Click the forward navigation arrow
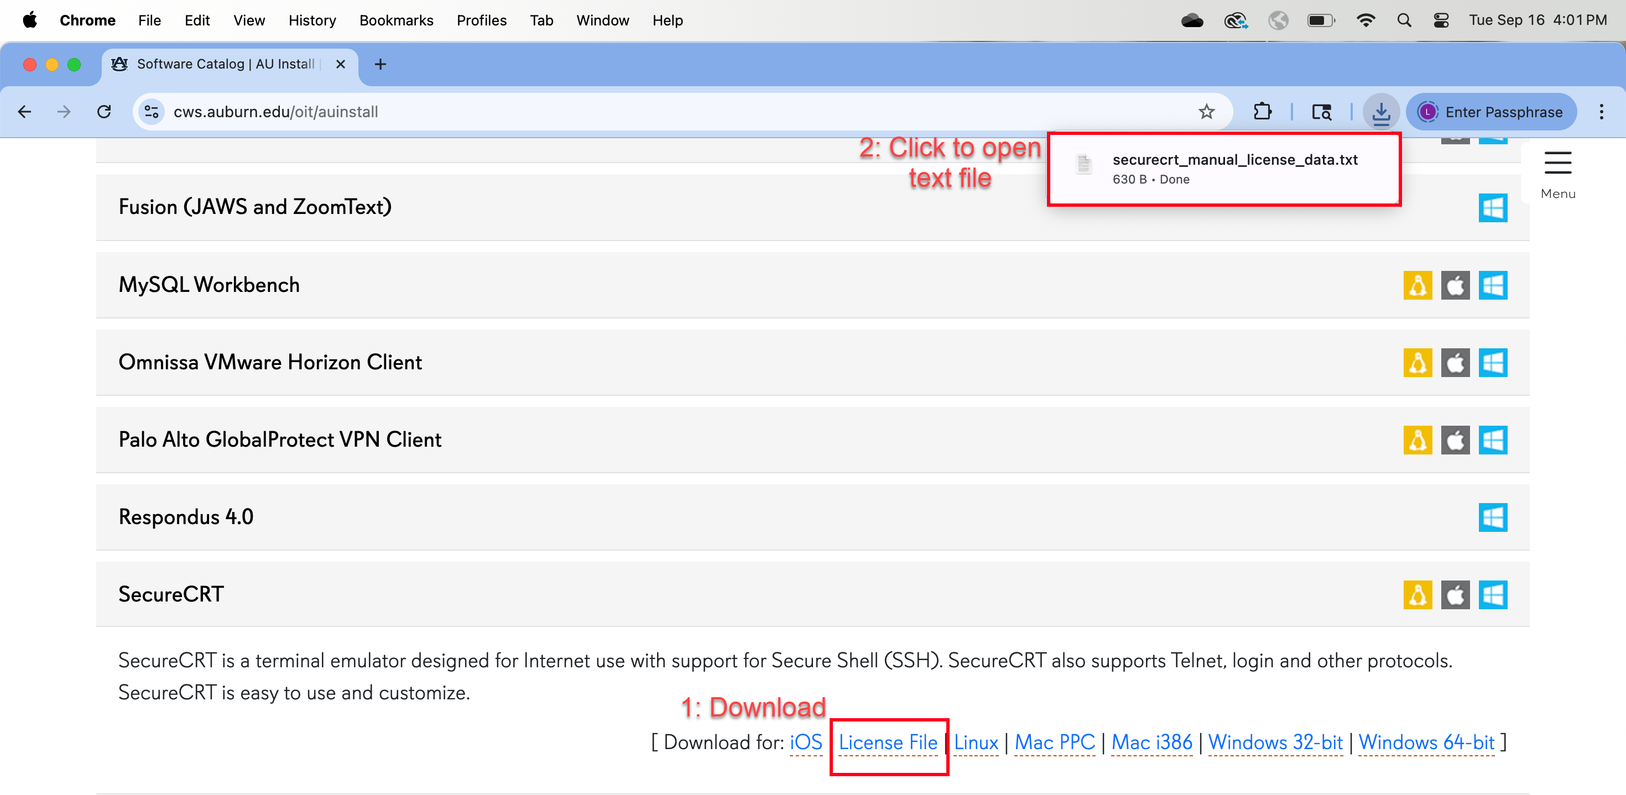Viewport: 1626px width, 795px height. [x=64, y=112]
